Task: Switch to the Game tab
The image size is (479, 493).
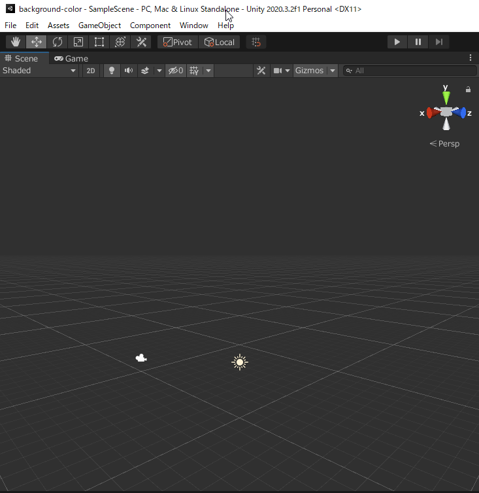Action: click(71, 58)
